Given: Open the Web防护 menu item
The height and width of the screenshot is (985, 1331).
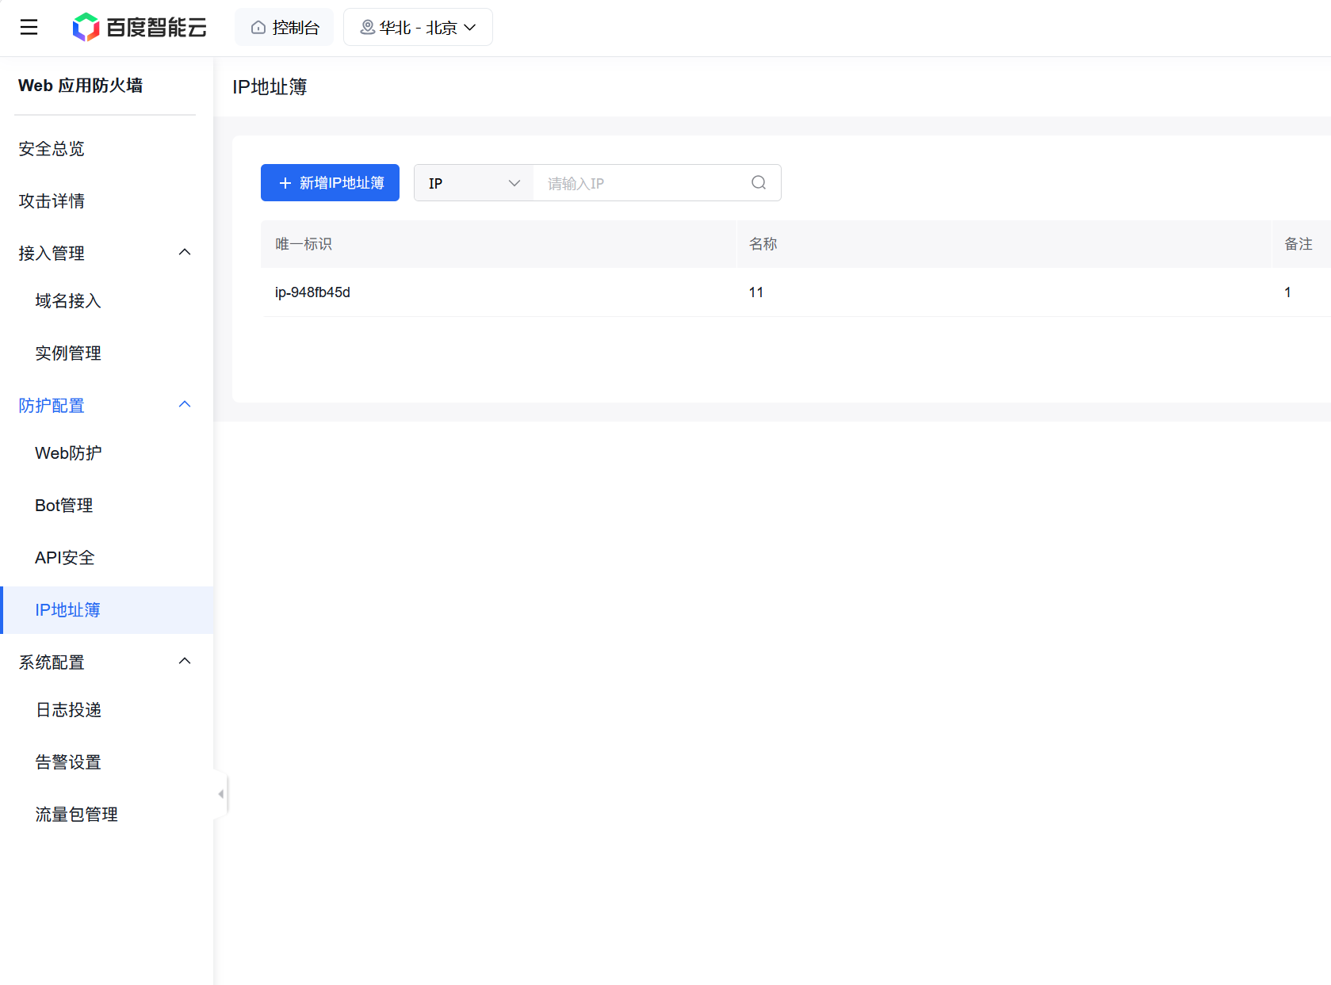Looking at the screenshot, I should pos(68,453).
